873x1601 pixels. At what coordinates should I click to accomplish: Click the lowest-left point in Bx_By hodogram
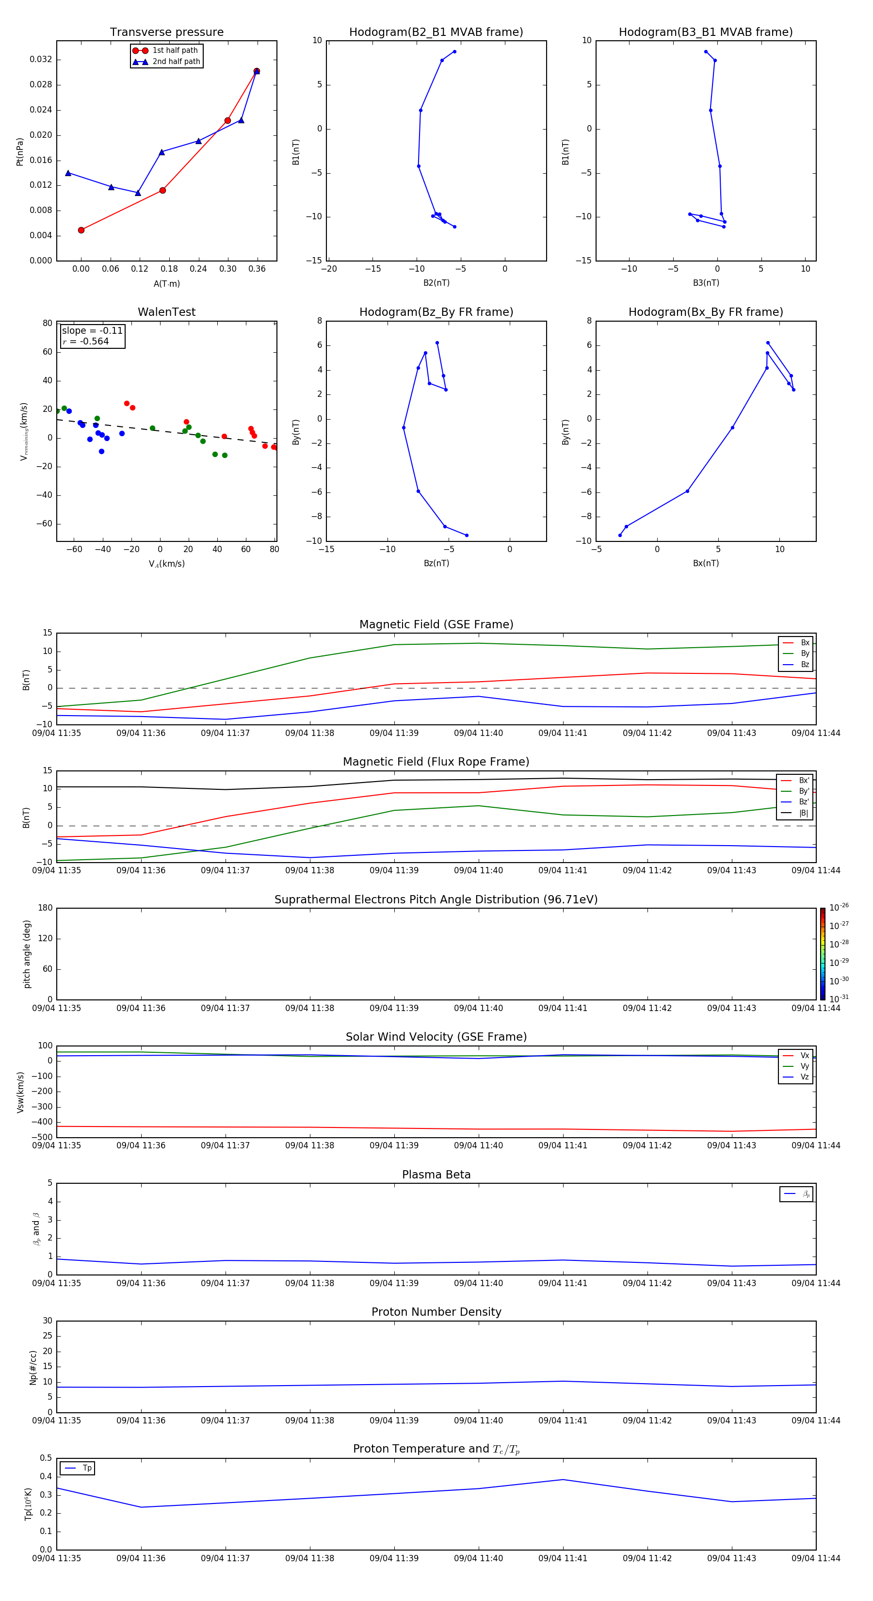pos(620,535)
